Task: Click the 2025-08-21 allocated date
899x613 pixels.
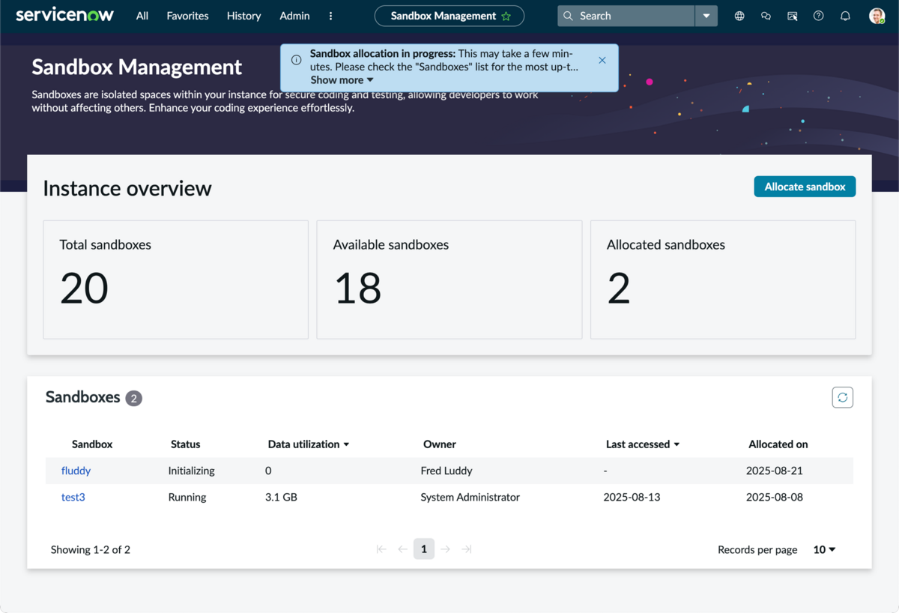Action: [x=775, y=471]
